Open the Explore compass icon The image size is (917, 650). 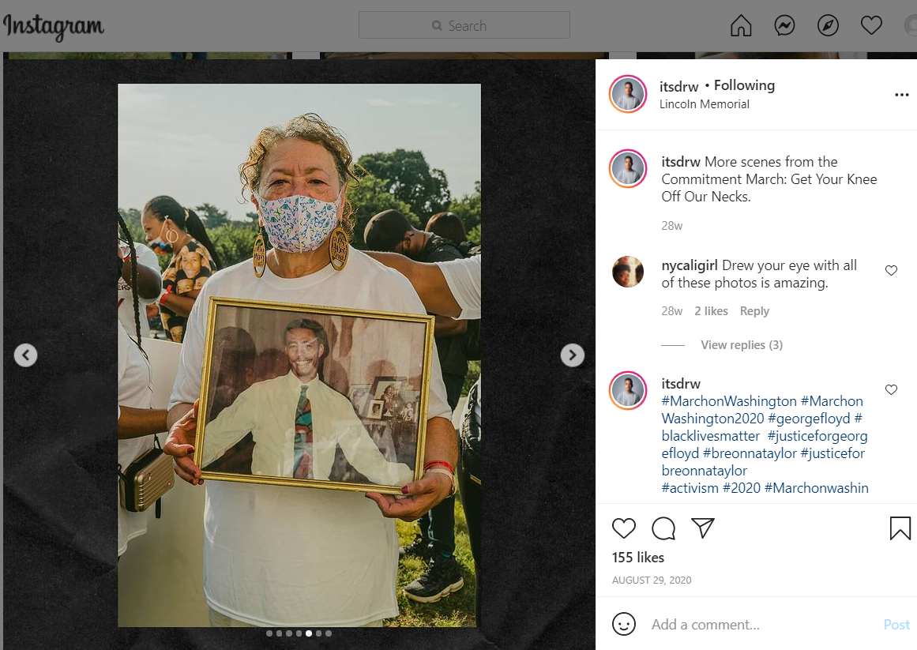coord(828,26)
